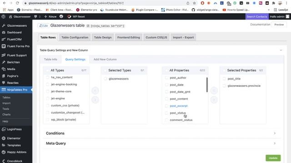291x163 pixels.
Task: Select the Table Info tab
Action: click(x=50, y=59)
